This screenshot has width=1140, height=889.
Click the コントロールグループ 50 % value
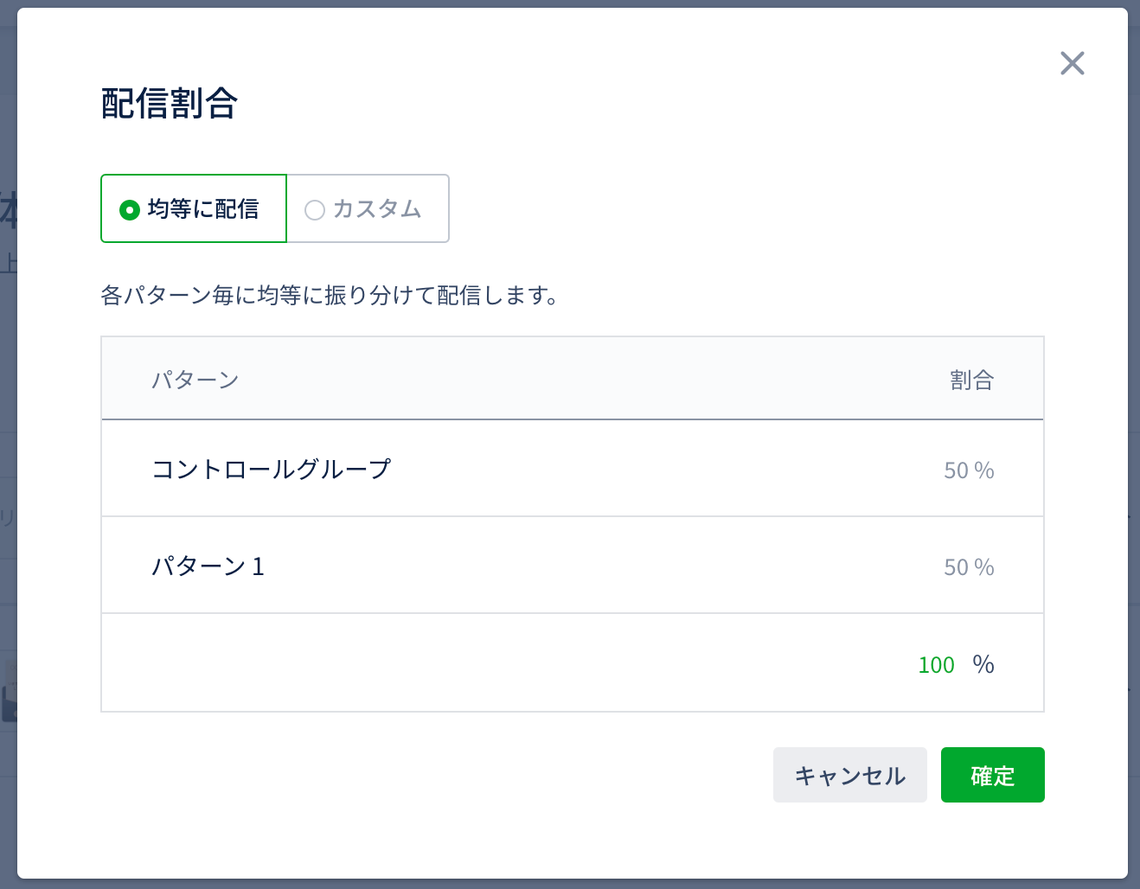pyautogui.click(x=968, y=470)
